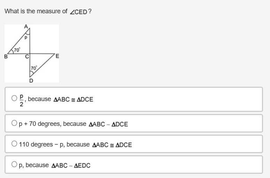
Task: Pick the 'p, because ΔABC ~ ΔEDC' radio button
Action: pos(14,164)
